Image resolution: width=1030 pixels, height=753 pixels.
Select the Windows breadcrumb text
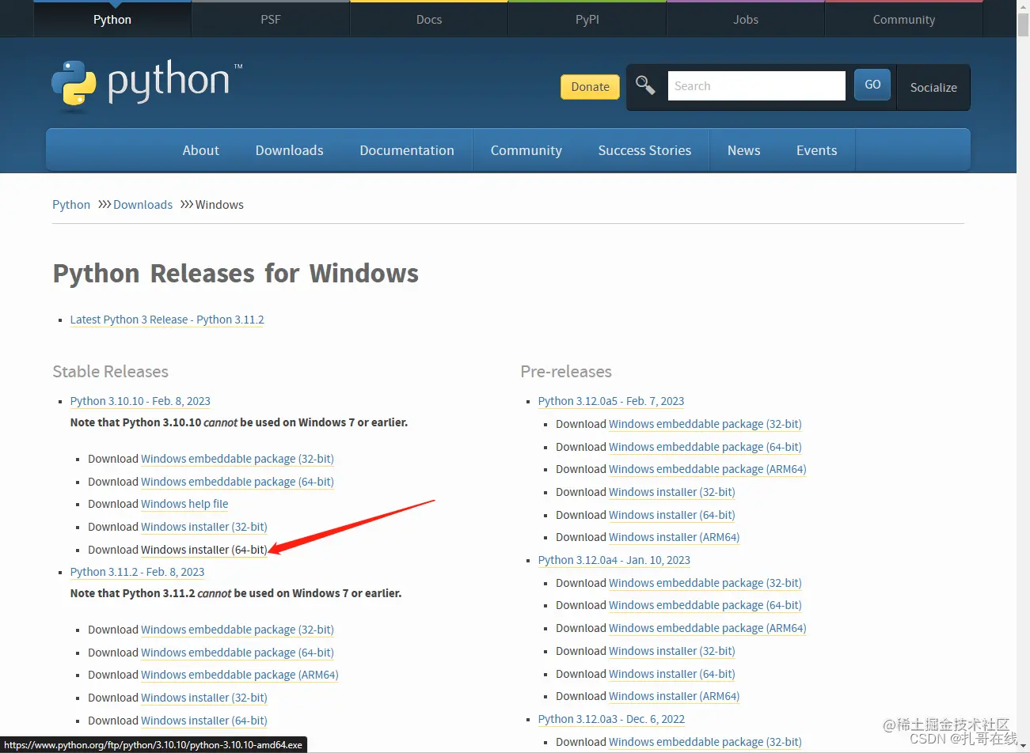(x=219, y=205)
